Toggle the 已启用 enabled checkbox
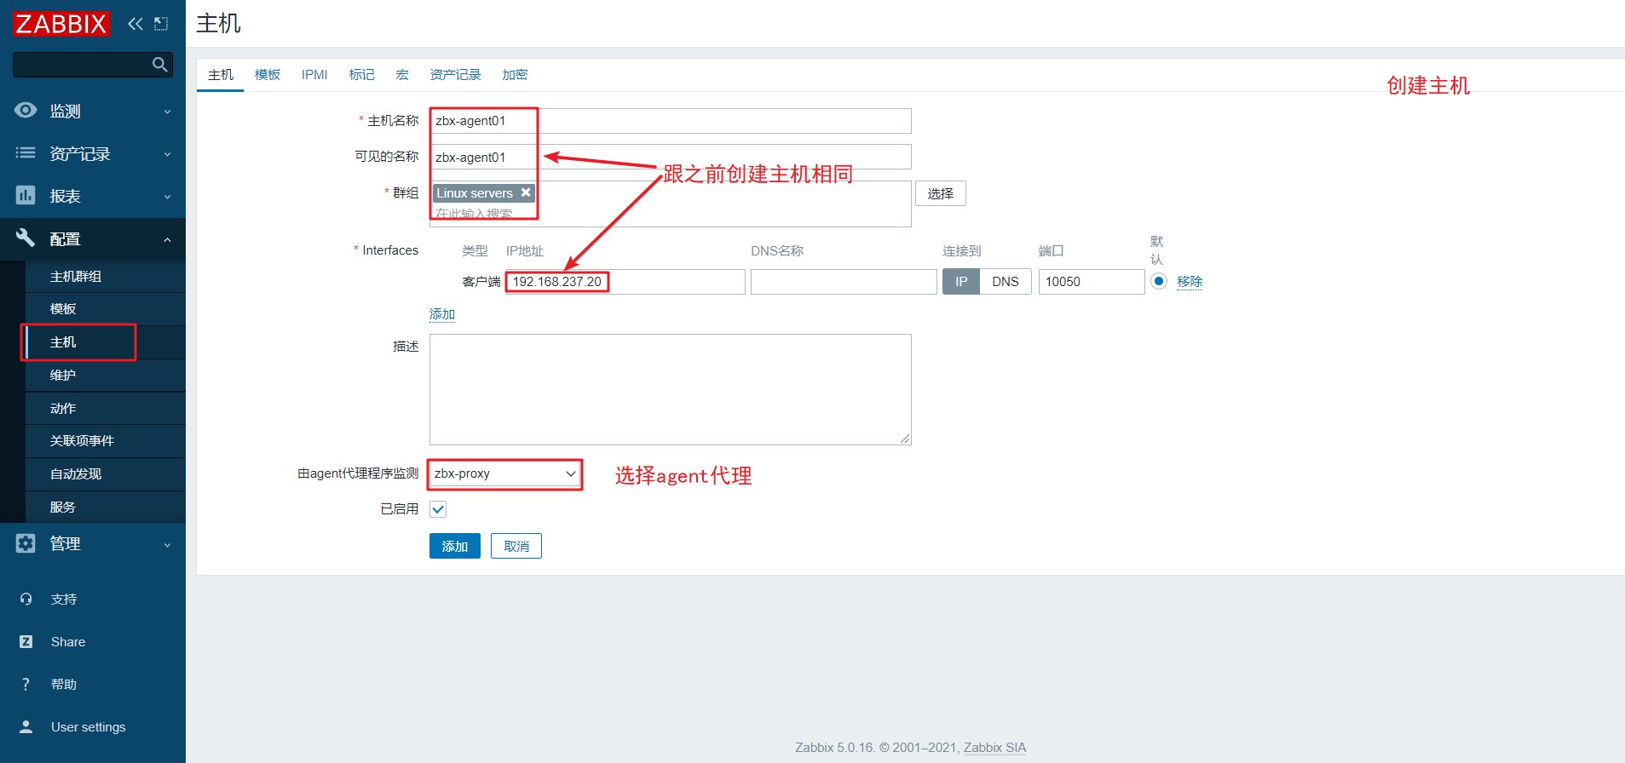The image size is (1625, 763). (x=438, y=509)
